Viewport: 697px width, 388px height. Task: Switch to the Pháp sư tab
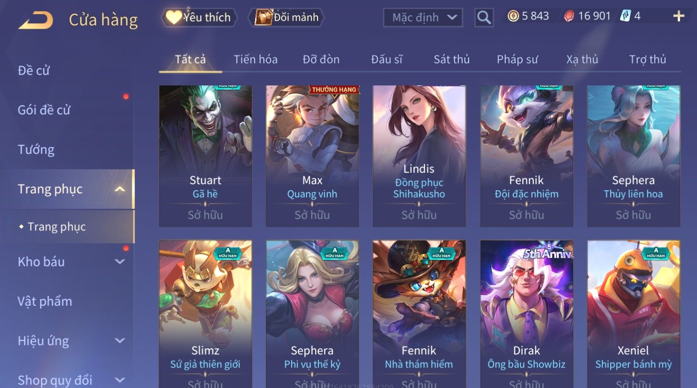pos(517,60)
